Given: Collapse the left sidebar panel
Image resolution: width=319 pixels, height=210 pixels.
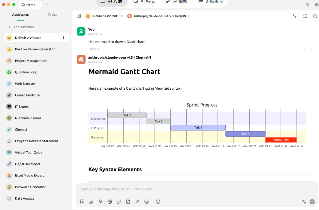Looking at the screenshot, I should pyautogui.click(x=79, y=16).
